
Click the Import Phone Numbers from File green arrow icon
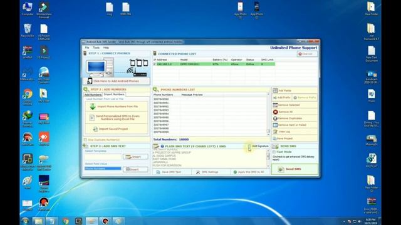tap(93, 106)
